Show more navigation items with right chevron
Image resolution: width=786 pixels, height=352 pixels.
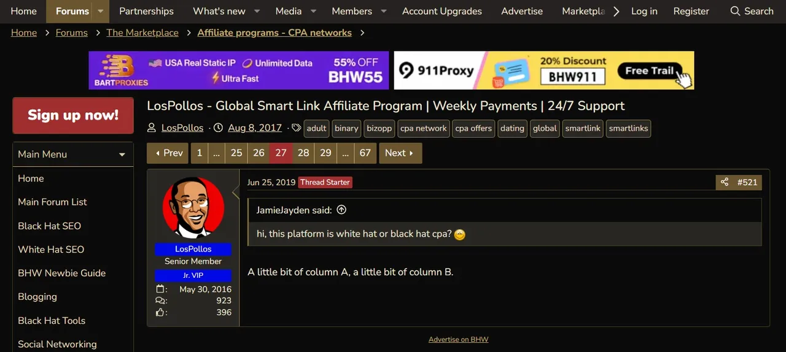point(617,11)
